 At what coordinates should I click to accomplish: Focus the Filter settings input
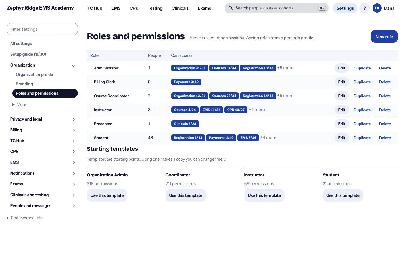tap(42, 29)
